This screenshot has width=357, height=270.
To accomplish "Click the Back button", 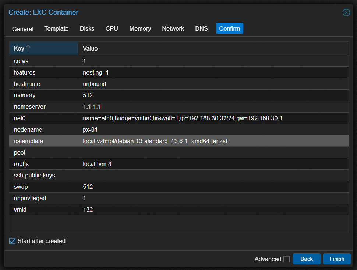I will point(307,259).
